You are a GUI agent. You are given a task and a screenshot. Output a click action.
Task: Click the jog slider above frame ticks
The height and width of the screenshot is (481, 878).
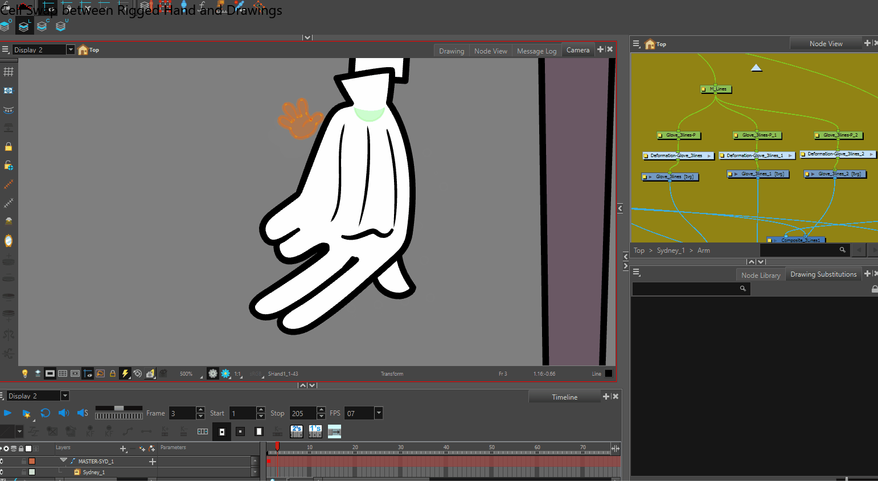pyautogui.click(x=118, y=408)
